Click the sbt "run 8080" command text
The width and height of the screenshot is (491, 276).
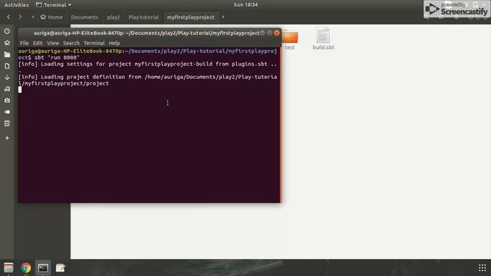point(57,58)
